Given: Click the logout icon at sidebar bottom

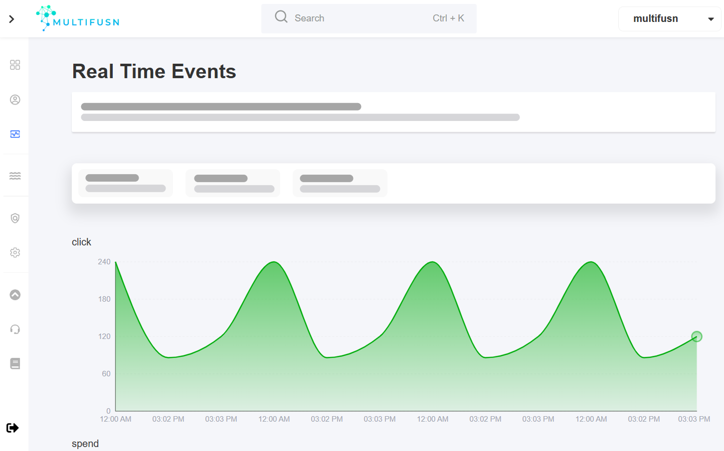Looking at the screenshot, I should point(12,428).
